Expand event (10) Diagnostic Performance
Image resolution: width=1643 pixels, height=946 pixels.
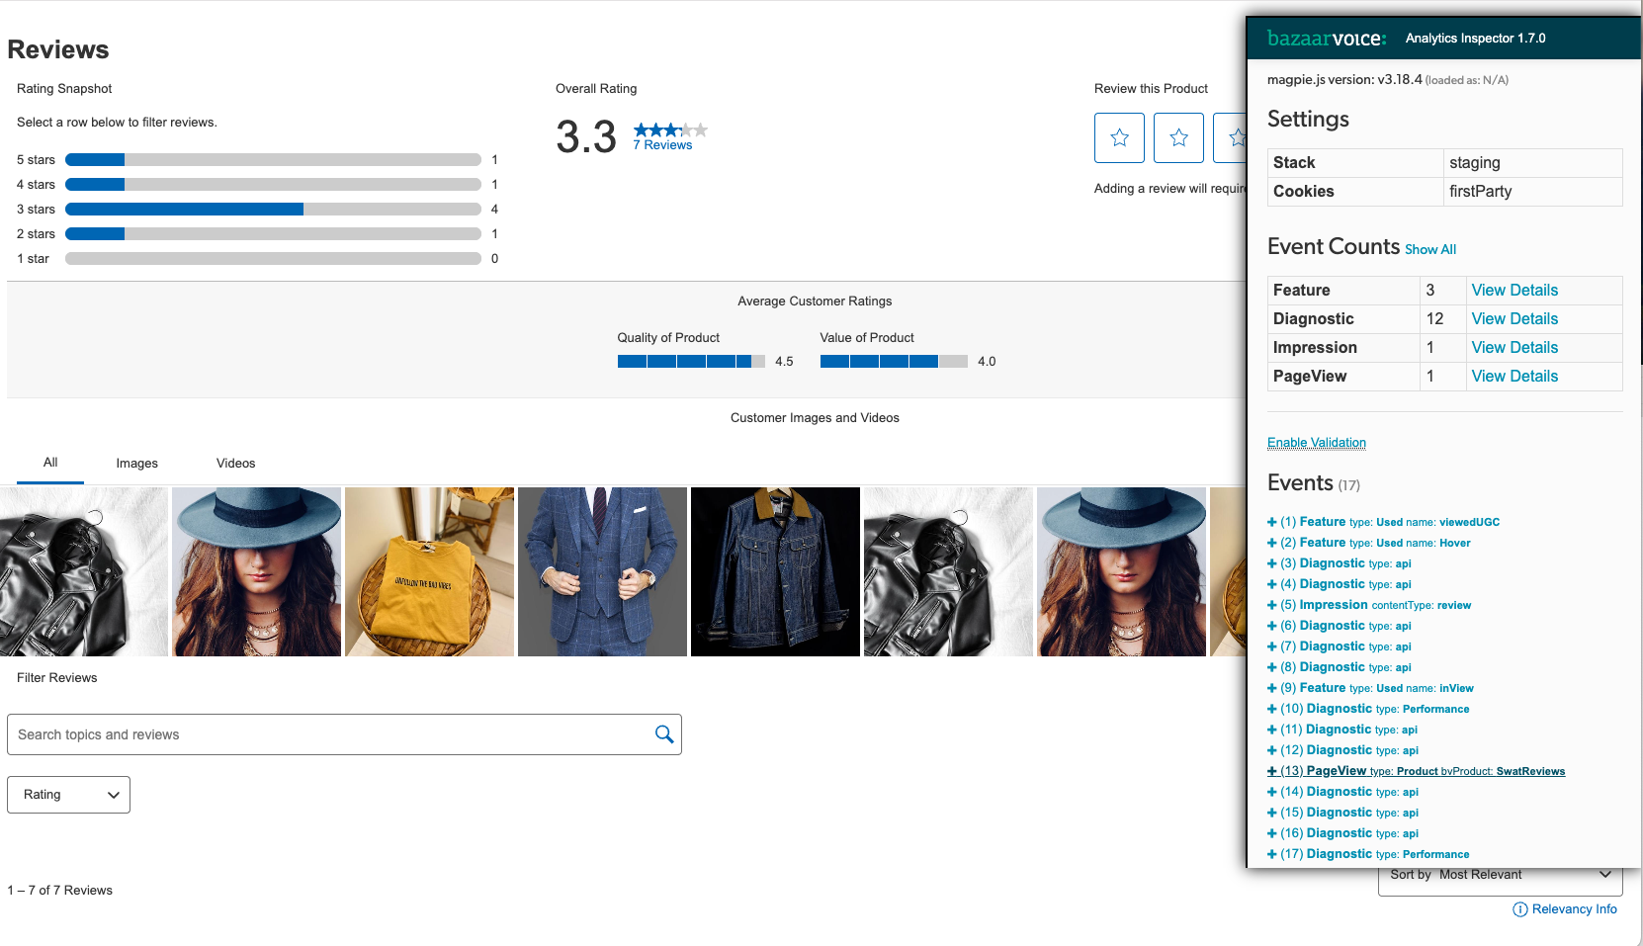pos(1368,709)
